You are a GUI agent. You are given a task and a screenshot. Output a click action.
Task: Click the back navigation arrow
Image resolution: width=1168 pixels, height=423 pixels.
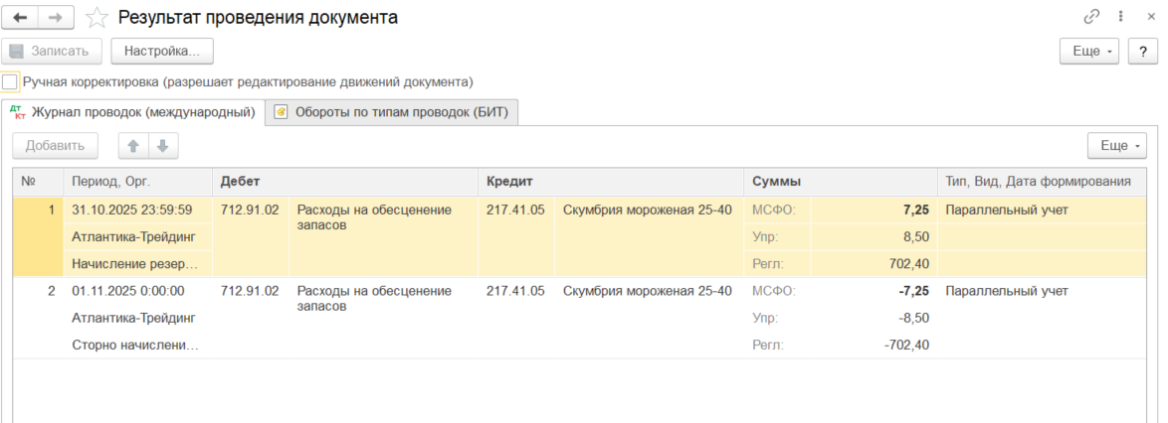click(x=20, y=18)
